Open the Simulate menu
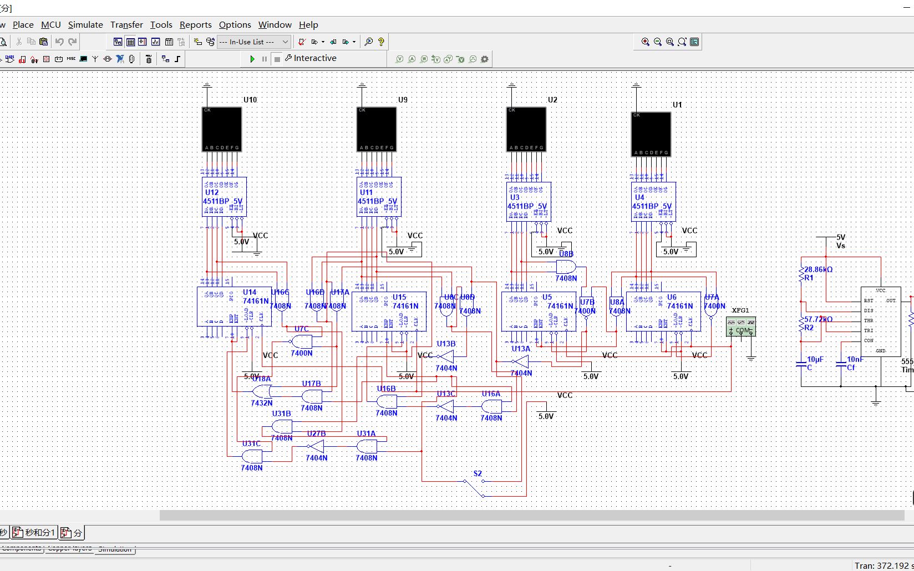Screen dimensions: 914x571 click(85, 24)
